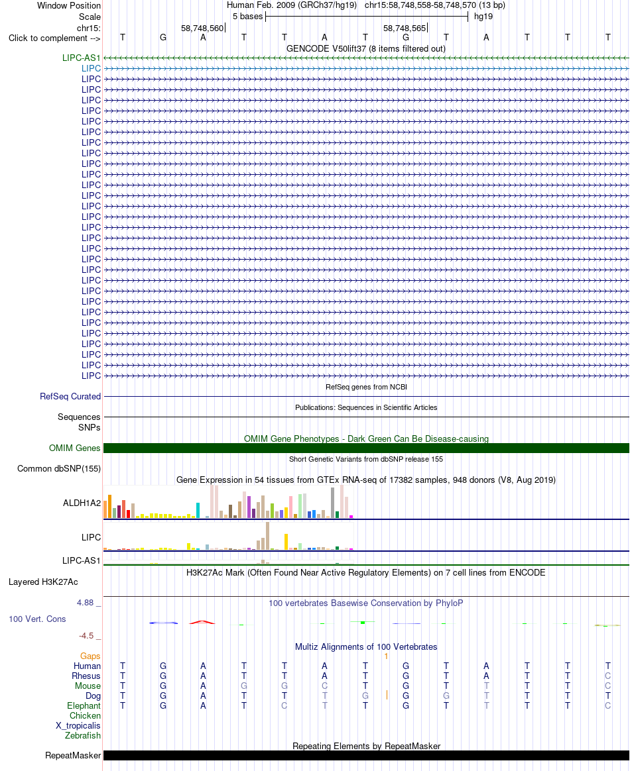Click the 5 bases scale bar text
The image size is (630, 771).
click(247, 16)
